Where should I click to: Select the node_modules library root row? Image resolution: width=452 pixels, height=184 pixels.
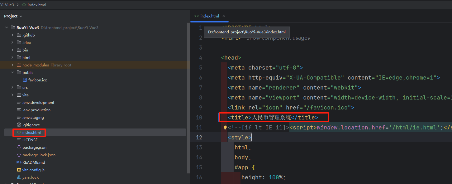click(x=95, y=65)
